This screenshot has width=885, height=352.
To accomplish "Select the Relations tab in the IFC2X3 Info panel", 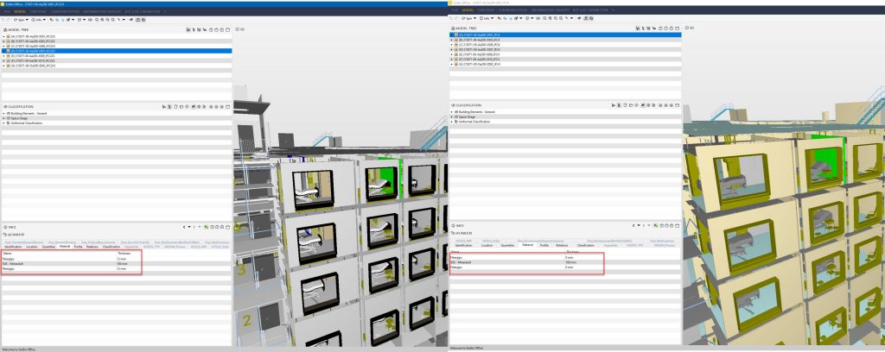I will pyautogui.click(x=92, y=247).
